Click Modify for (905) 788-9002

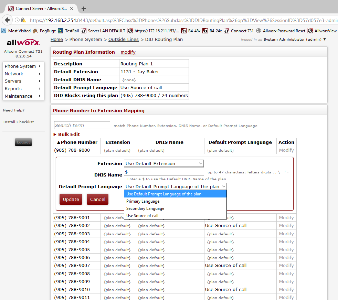[286, 226]
